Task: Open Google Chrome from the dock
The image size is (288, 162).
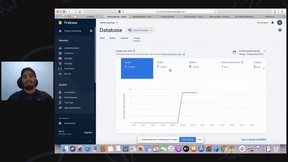Action: point(224,148)
